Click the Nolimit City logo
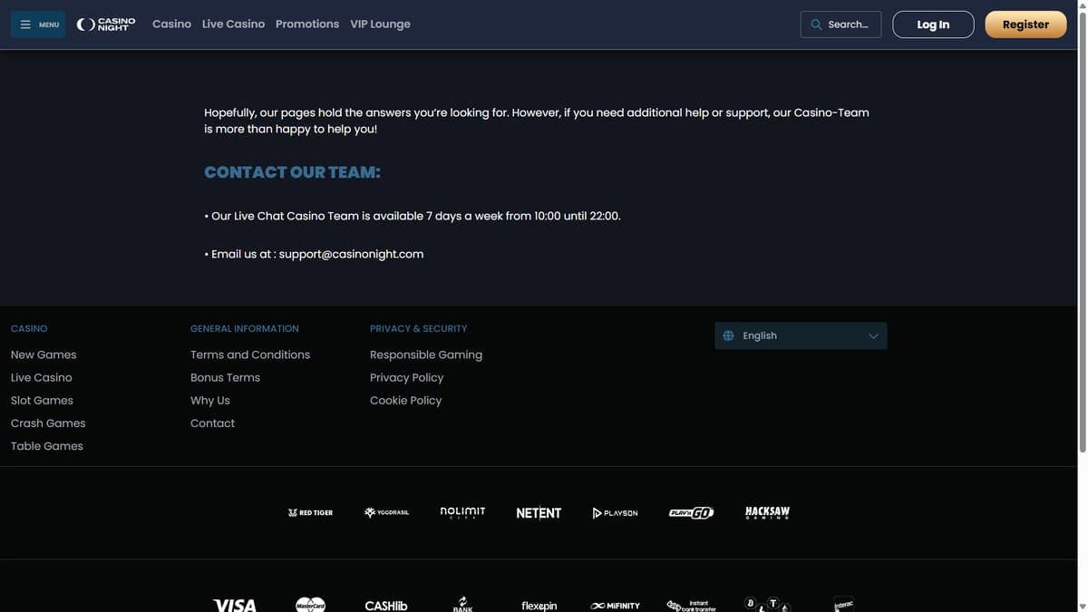The width and height of the screenshot is (1088, 612). (x=462, y=513)
